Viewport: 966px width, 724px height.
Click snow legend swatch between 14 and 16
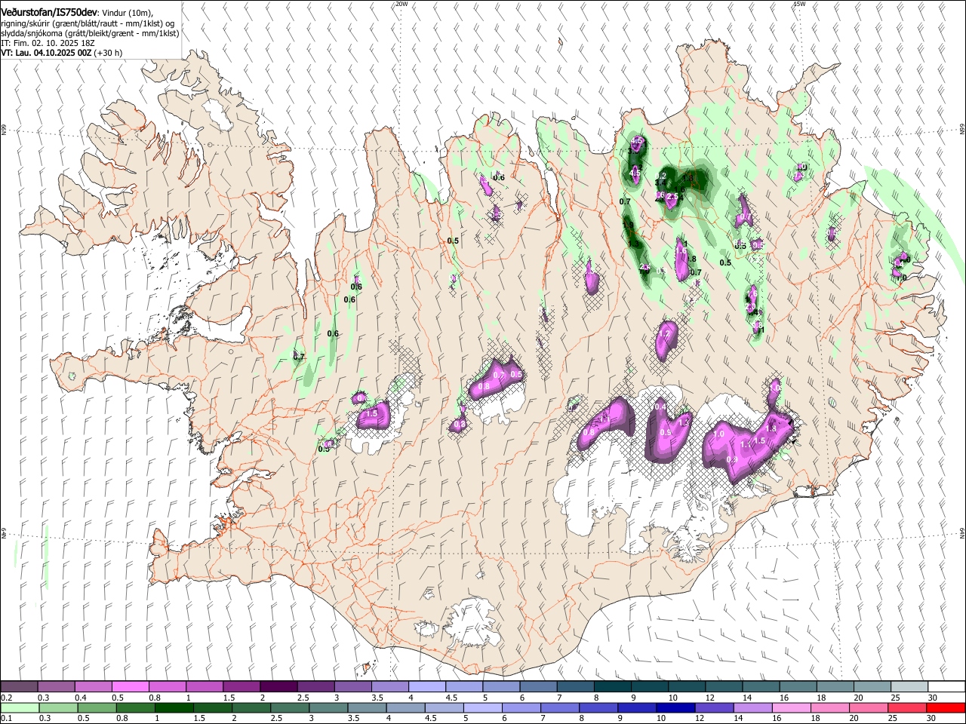(x=760, y=686)
